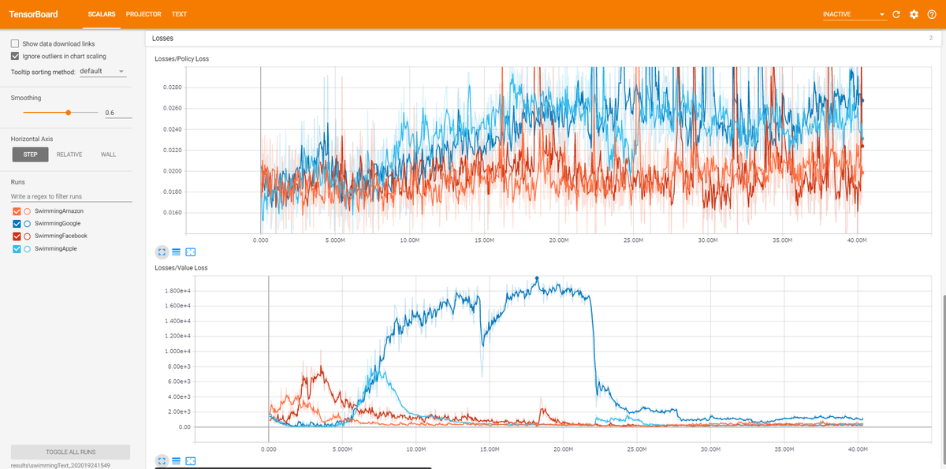Viewport: 946px width, 469px height.
Task: Click the Losses/Policy Loss chart title
Action: coord(181,58)
